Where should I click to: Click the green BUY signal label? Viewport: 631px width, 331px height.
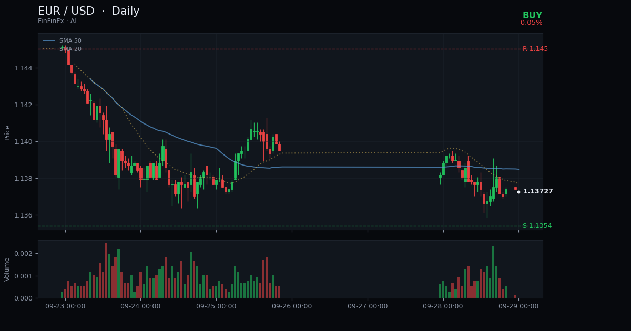point(532,16)
